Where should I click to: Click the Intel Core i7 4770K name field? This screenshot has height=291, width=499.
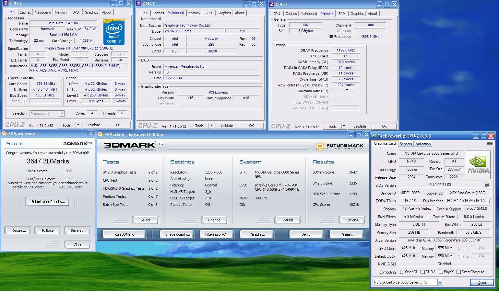pos(64,23)
